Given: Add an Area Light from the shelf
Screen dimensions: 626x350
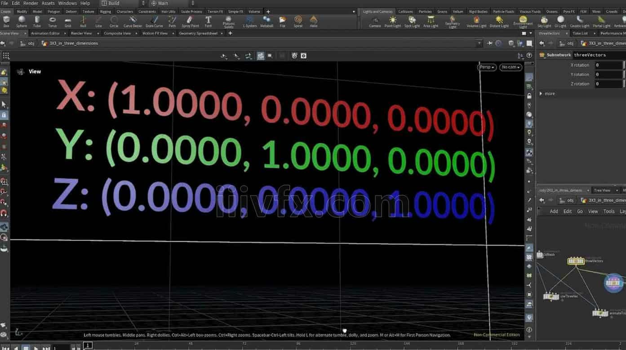Looking at the screenshot, I should tap(431, 21).
